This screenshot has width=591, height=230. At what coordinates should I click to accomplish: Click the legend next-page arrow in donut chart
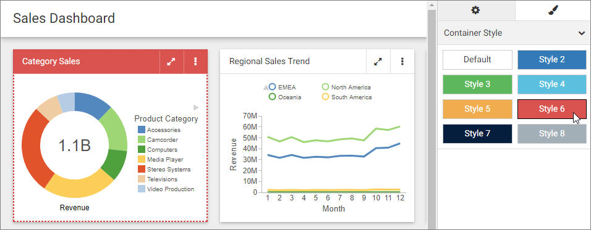196,107
